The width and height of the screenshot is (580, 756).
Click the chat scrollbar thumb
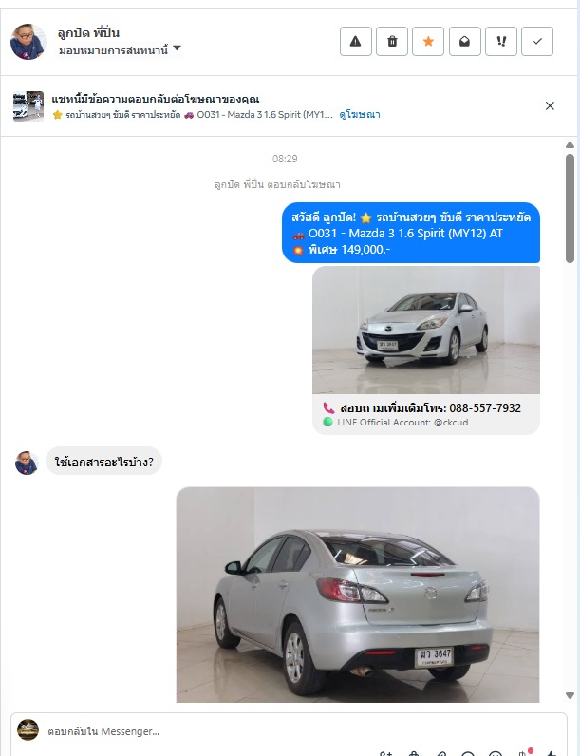[x=570, y=208]
